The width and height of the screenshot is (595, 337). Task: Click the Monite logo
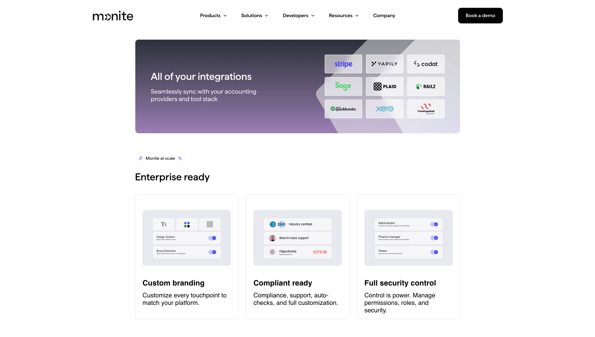(113, 16)
